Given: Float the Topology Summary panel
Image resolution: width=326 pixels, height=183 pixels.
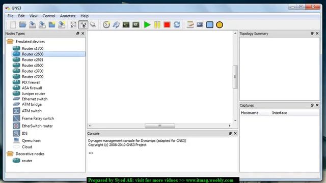Looking at the screenshot, I should pos(312,34).
